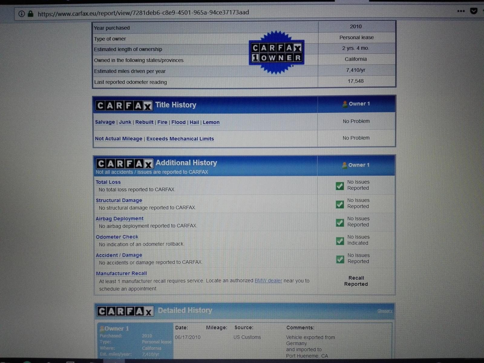Click the BMW dealer link
The width and height of the screenshot is (484, 363).
pyautogui.click(x=268, y=281)
